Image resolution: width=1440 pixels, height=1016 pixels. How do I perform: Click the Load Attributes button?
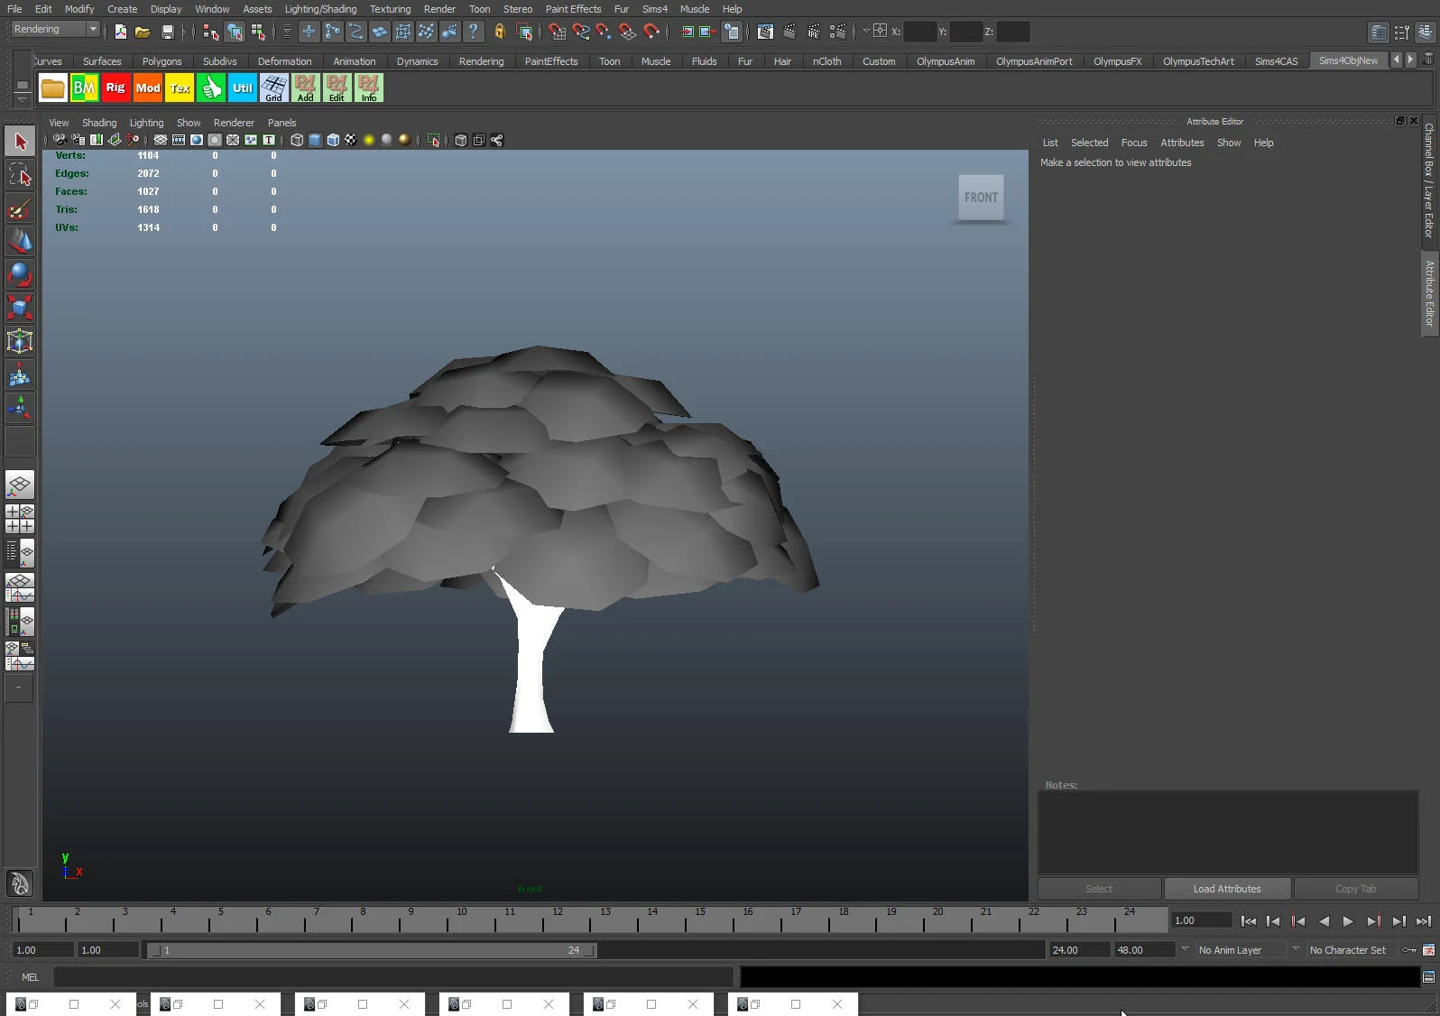coord(1227,889)
